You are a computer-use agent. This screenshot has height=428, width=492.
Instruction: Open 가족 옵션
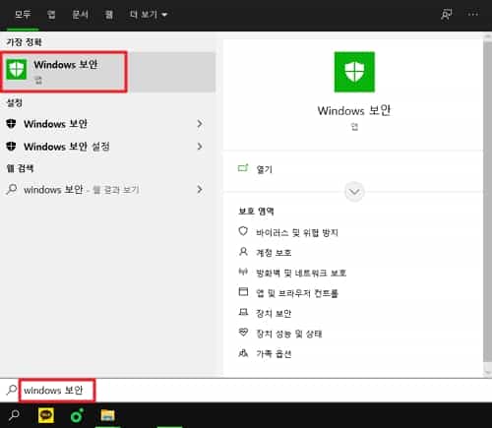point(274,353)
